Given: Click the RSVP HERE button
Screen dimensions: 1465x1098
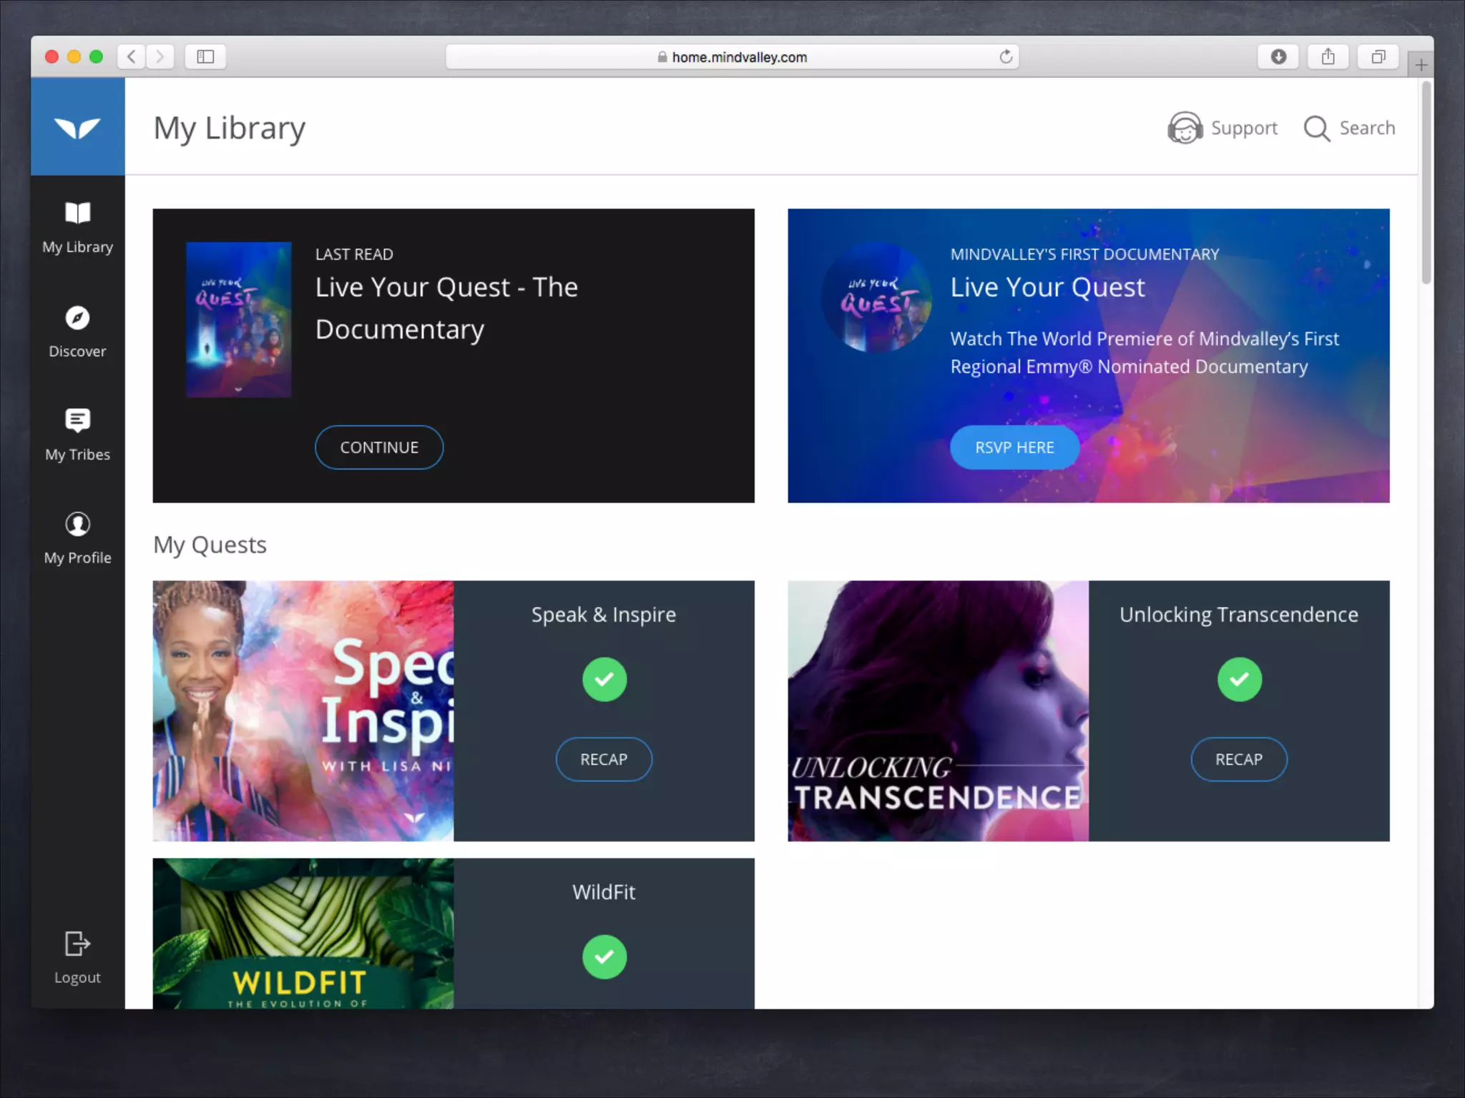Looking at the screenshot, I should click(1014, 447).
